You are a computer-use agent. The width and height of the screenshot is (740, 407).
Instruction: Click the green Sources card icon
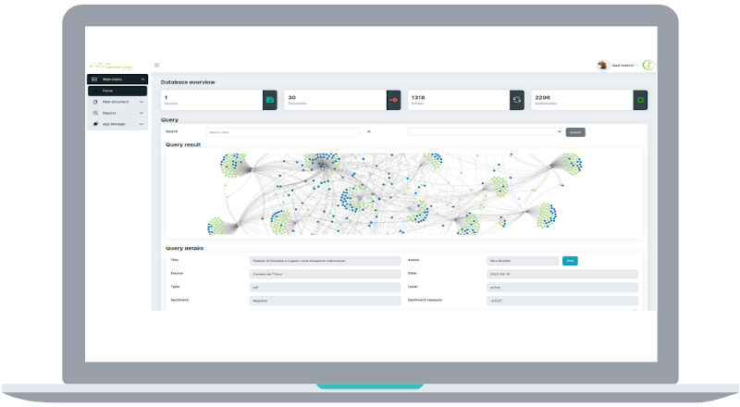(270, 100)
